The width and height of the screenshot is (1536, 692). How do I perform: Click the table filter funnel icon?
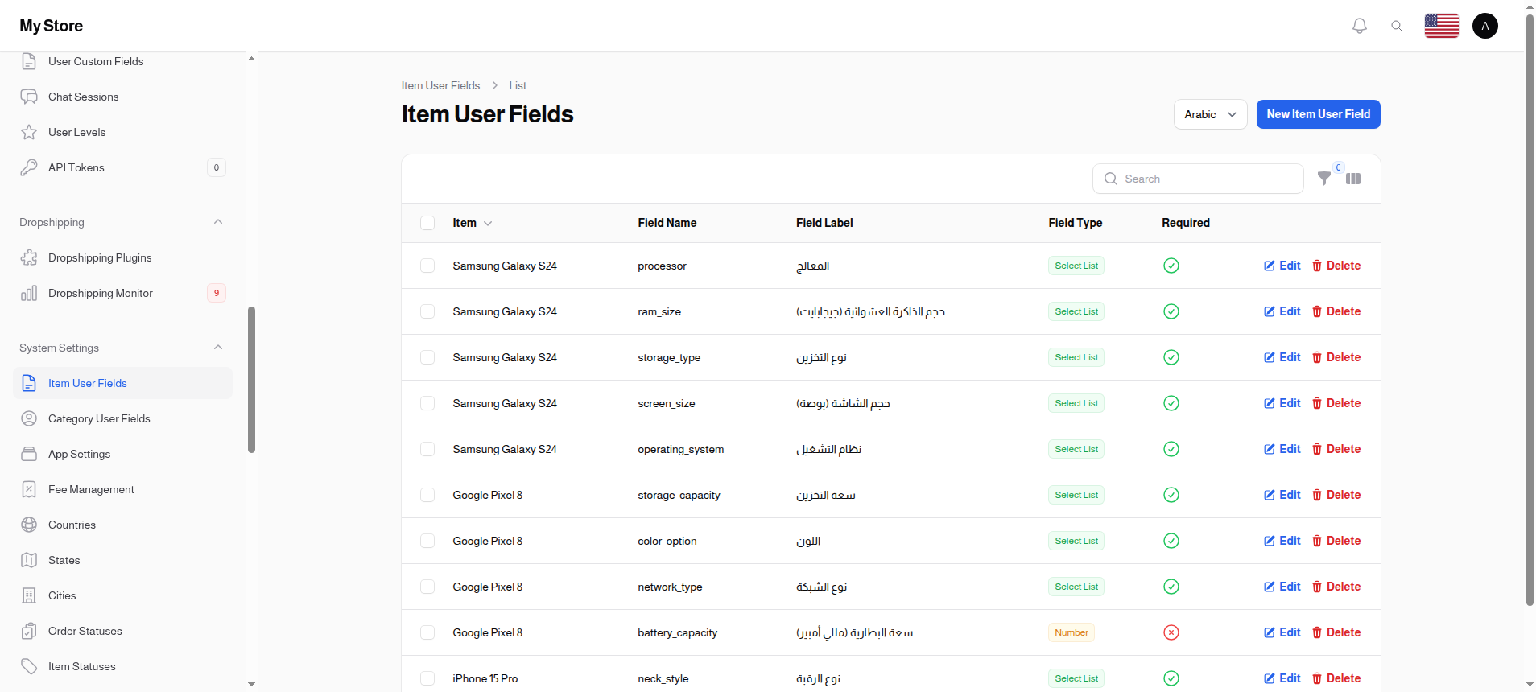1323,179
